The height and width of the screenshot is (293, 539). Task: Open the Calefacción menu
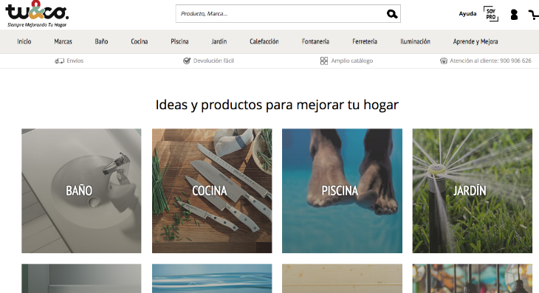[x=264, y=41]
